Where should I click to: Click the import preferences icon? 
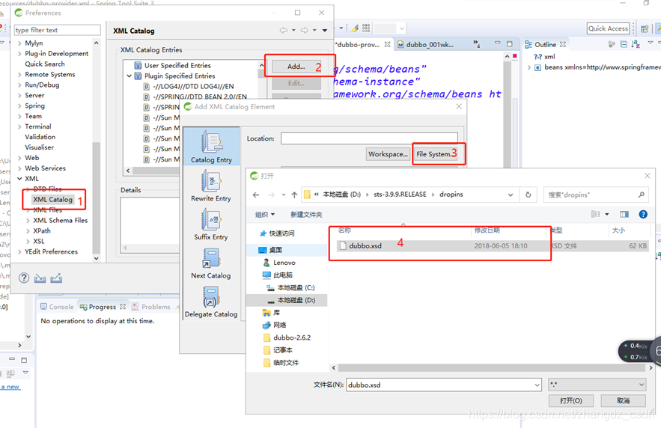click(x=40, y=278)
